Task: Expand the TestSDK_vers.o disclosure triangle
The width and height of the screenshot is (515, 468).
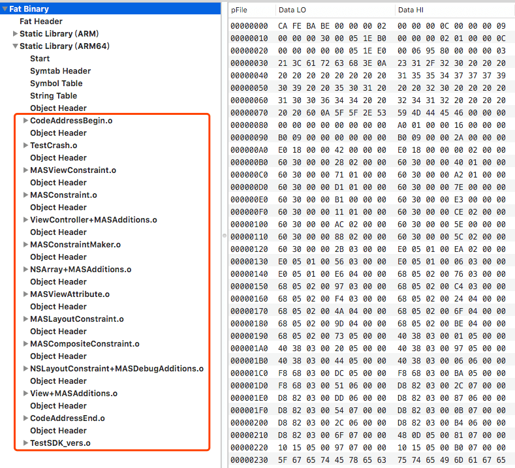Action: [25, 443]
